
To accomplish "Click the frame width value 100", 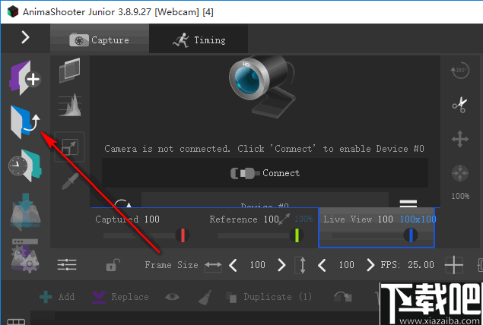I will (258, 265).
